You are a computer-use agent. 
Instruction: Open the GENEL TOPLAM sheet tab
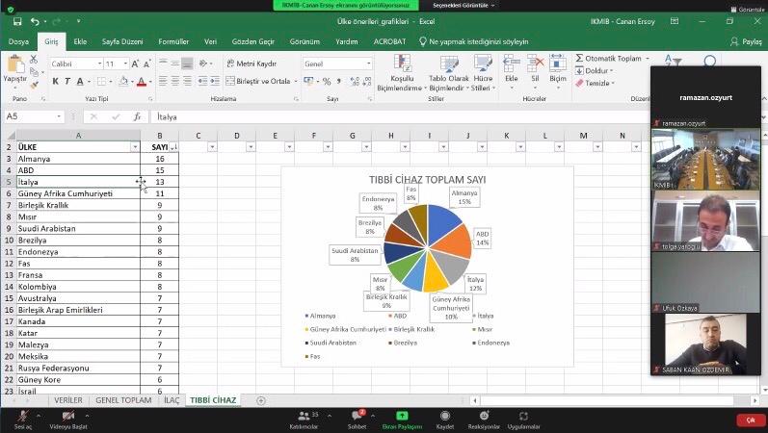click(x=123, y=400)
